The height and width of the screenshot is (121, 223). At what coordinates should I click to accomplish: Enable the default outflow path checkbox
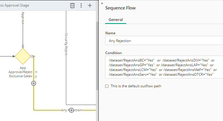coord(107,86)
